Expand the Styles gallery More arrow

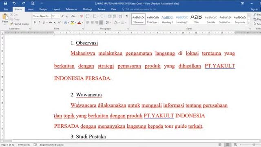click(x=249, y=23)
